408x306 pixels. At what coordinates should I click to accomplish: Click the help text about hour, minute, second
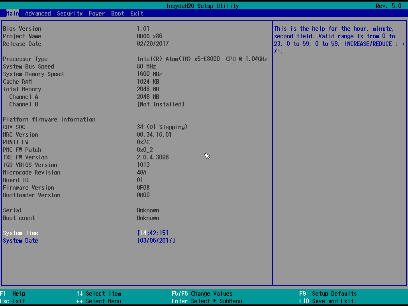(x=339, y=40)
